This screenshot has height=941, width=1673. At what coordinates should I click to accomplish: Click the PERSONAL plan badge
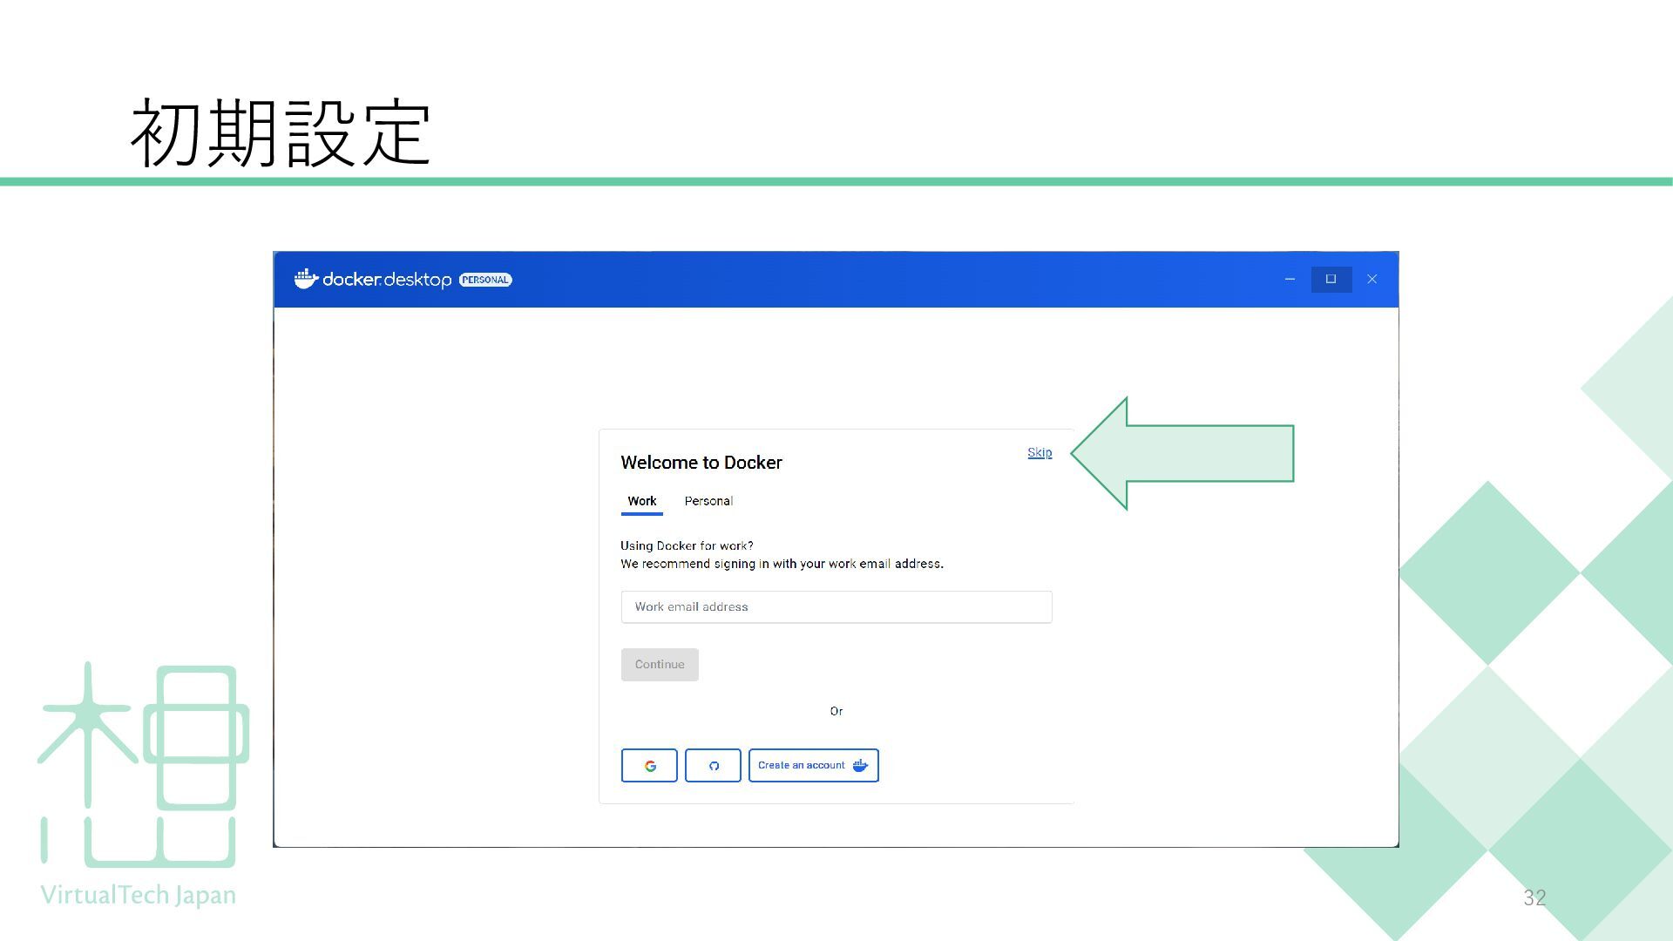(x=485, y=280)
